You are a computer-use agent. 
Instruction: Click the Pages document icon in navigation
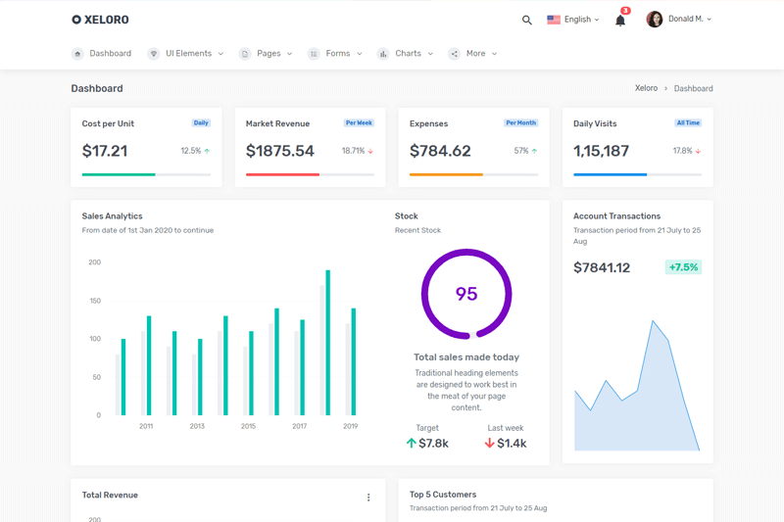click(245, 54)
